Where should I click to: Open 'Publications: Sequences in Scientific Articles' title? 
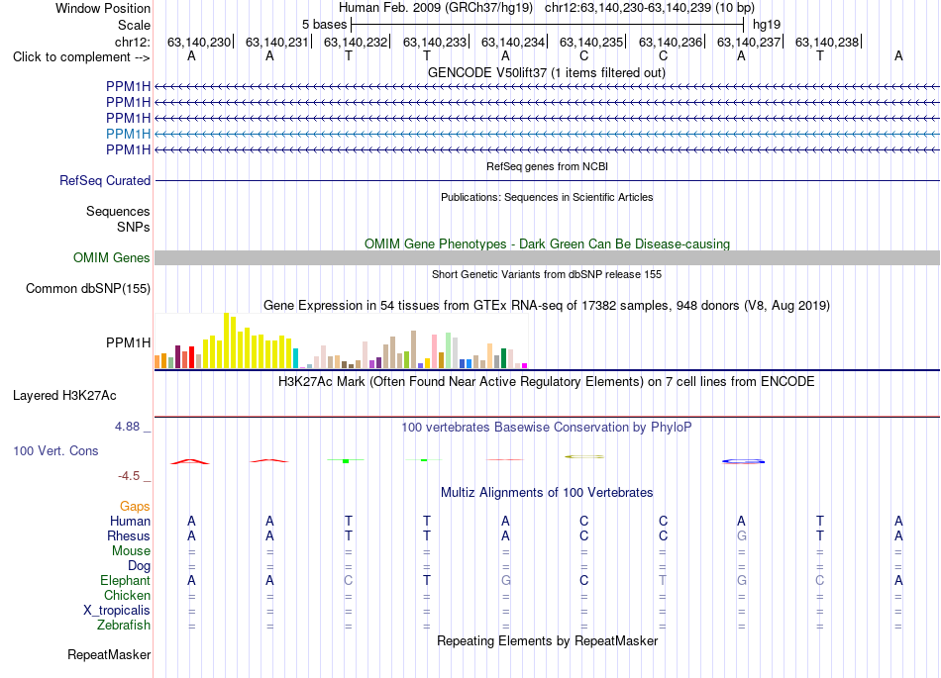(547, 197)
